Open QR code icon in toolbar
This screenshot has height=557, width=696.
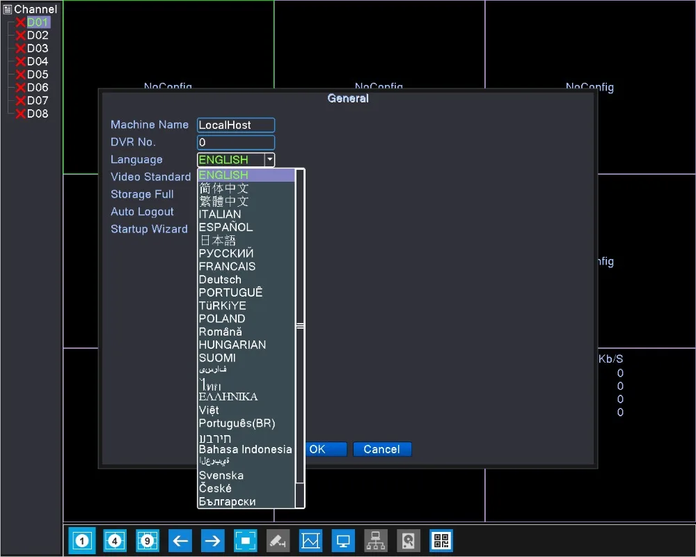point(441,540)
